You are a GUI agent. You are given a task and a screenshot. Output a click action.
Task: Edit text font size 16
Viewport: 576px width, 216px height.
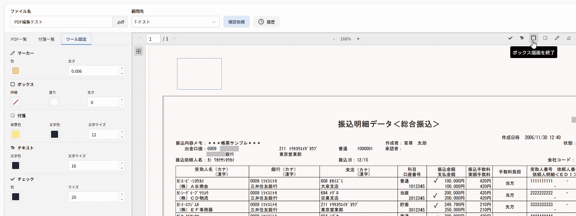(94, 166)
